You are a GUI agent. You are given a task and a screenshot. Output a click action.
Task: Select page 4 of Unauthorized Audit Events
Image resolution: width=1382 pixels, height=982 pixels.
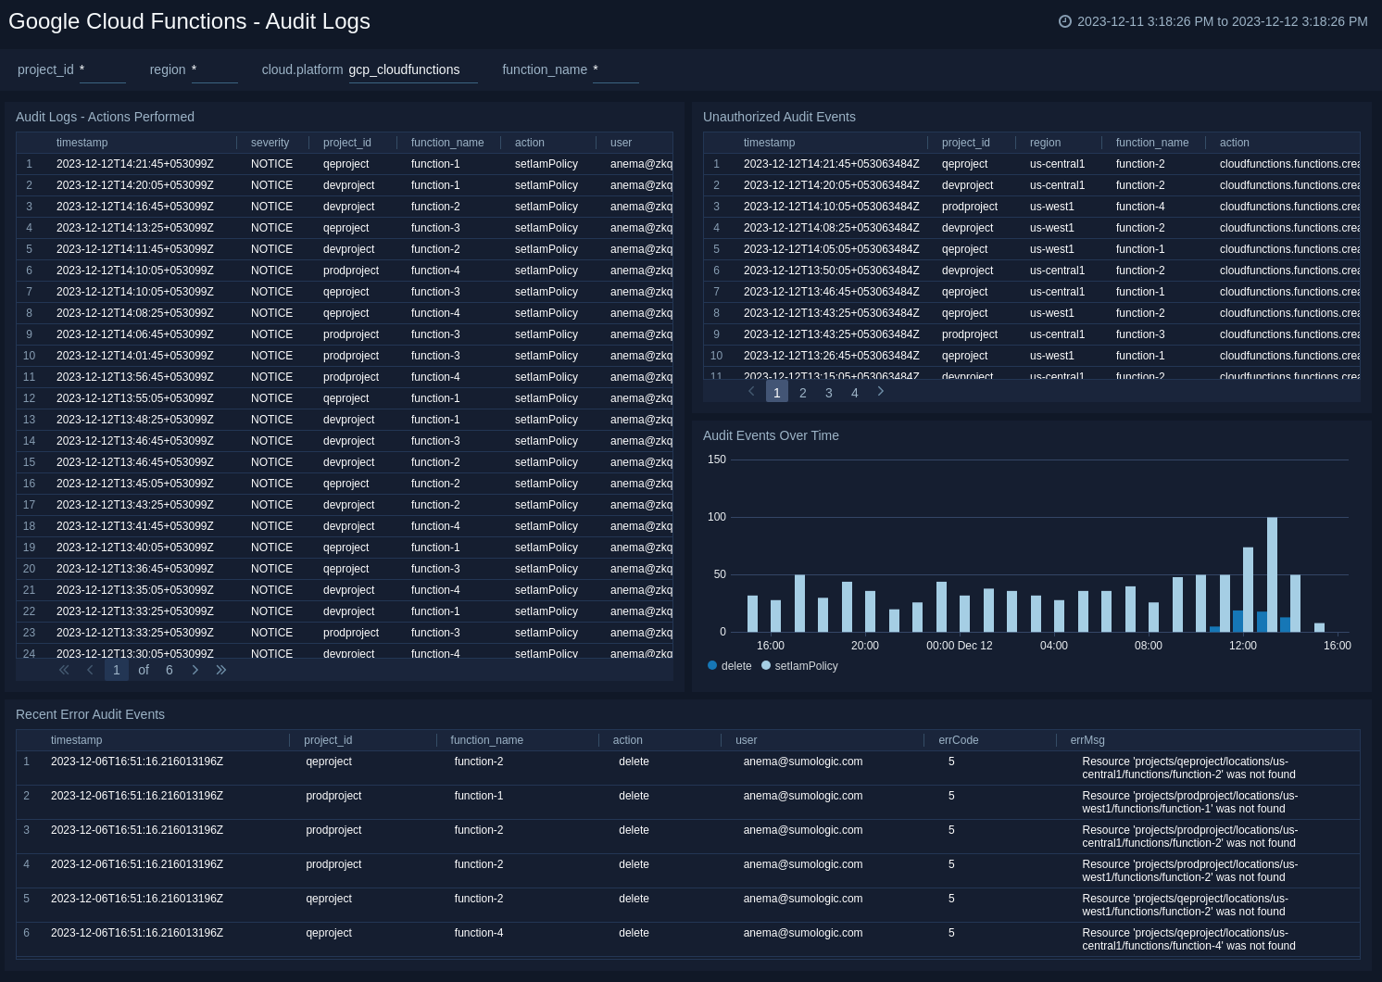(x=855, y=393)
